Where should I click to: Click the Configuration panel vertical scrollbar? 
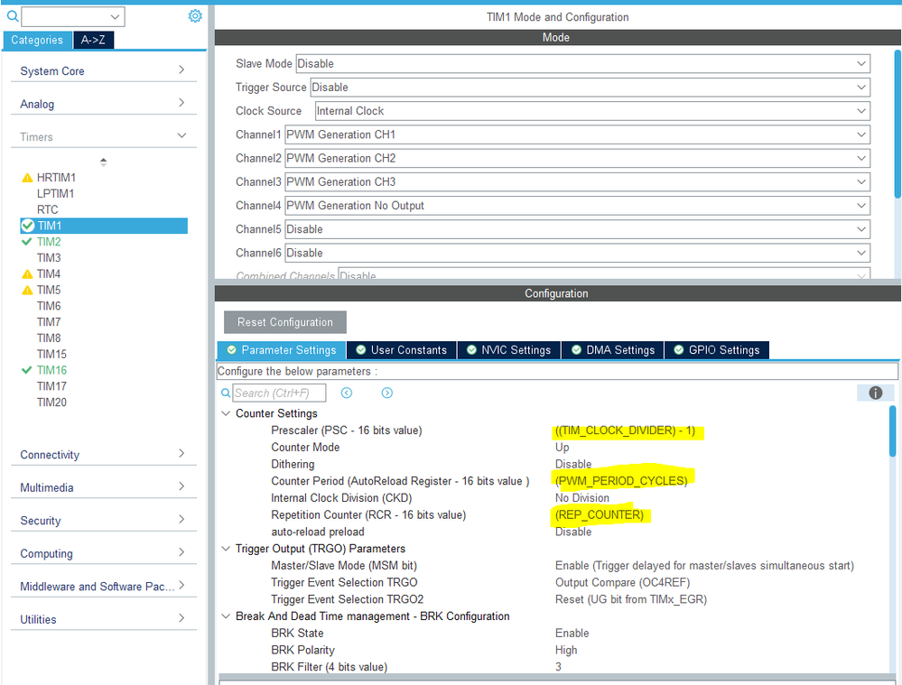(x=893, y=430)
